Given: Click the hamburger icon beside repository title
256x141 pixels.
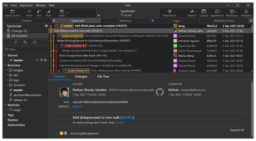Looking at the screenshot, I should (x=99, y=16).
